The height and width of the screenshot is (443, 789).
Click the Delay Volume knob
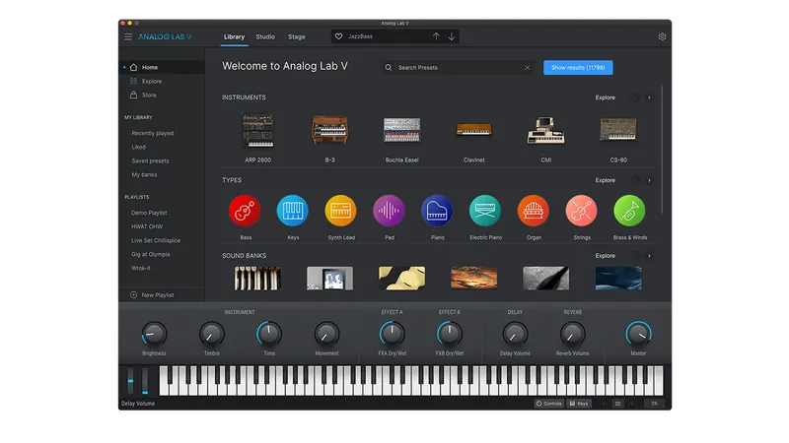pyautogui.click(x=515, y=334)
